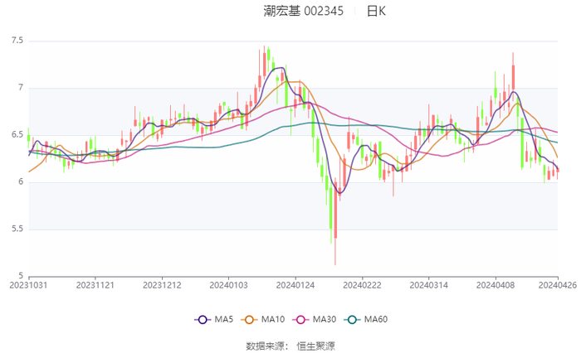Screen dimensions: 581x353
Task: Click the 20240103 date axis label
Action: click(228, 283)
